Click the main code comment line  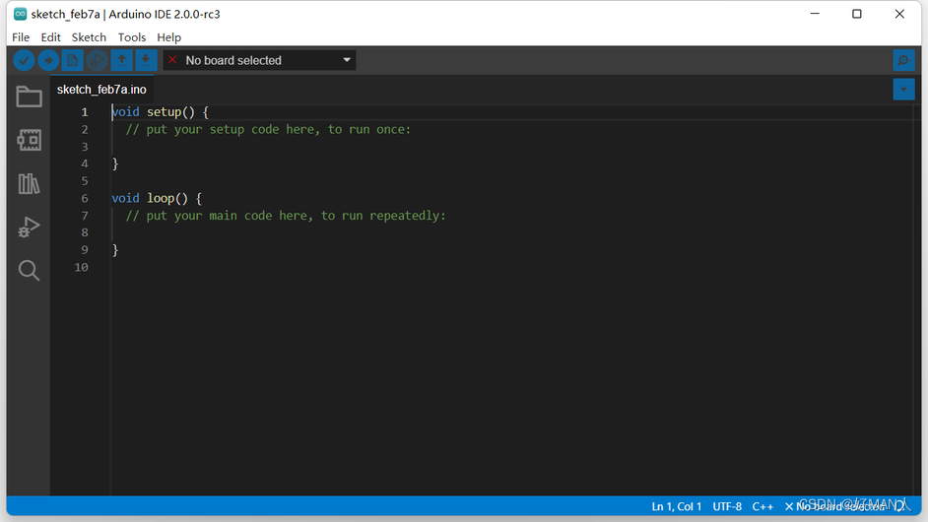click(x=286, y=216)
